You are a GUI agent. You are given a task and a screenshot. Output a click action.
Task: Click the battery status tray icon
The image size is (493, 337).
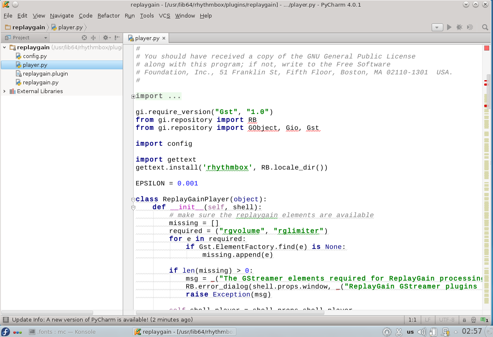(433, 332)
